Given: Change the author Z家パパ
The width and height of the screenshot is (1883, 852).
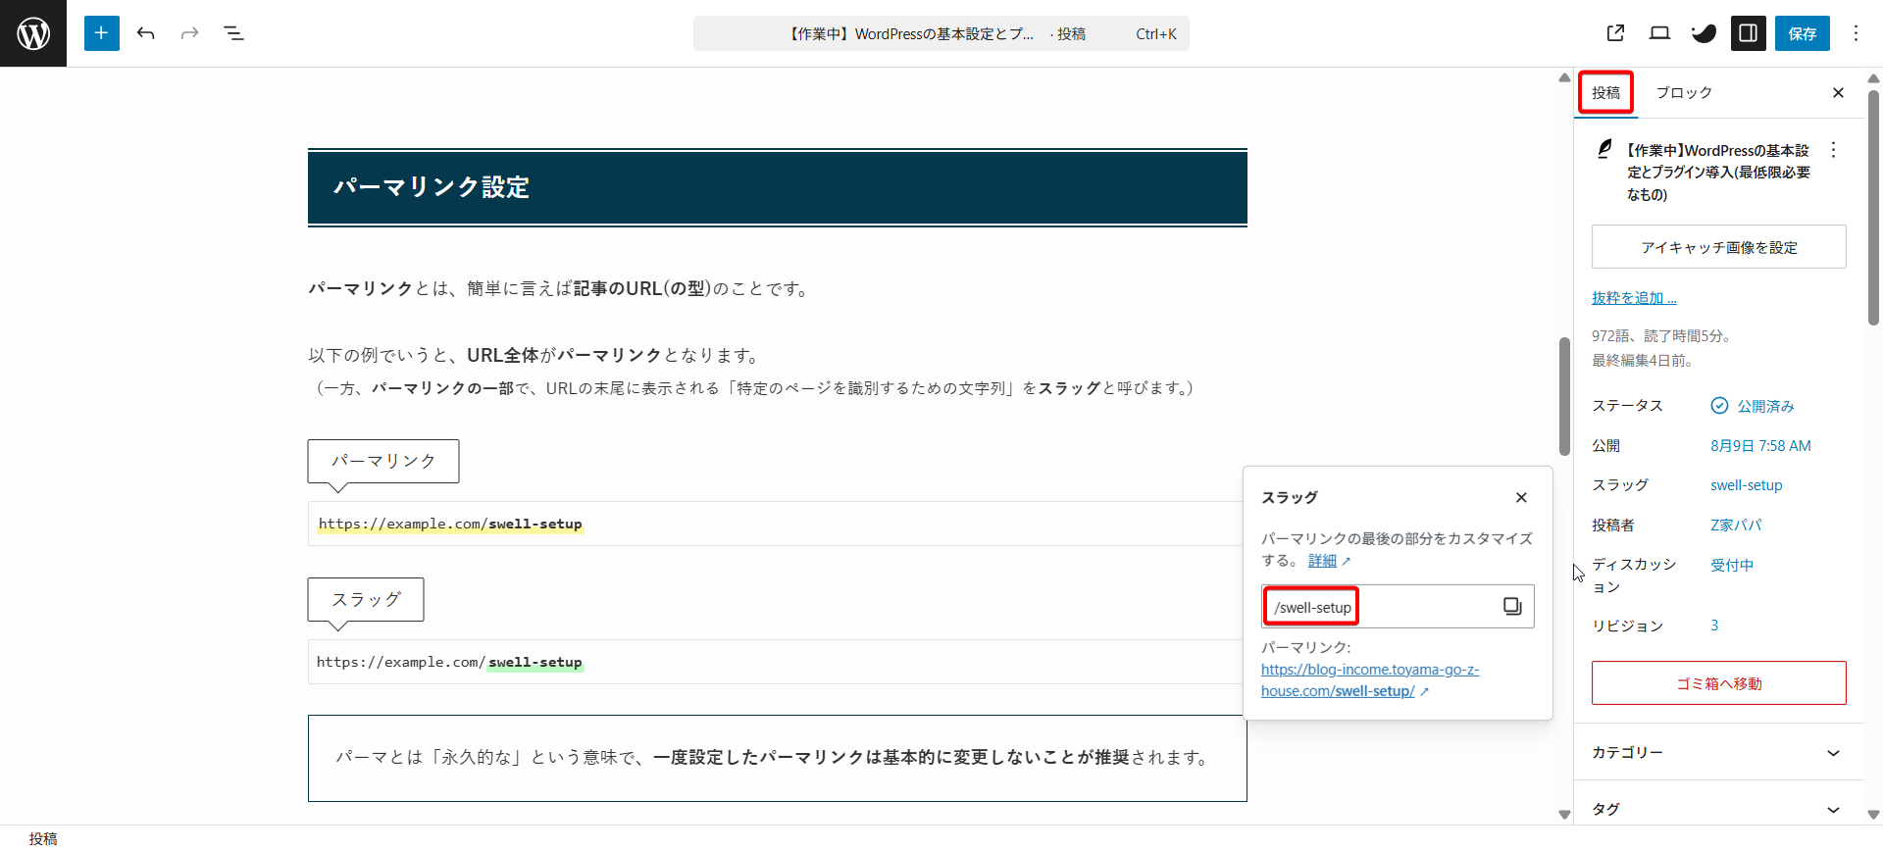Looking at the screenshot, I should pyautogui.click(x=1736, y=526).
